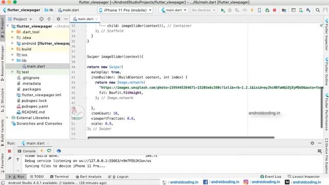Screen dimensions: 329x185
Task: Open the Terminal tool window
Action: [60, 177]
